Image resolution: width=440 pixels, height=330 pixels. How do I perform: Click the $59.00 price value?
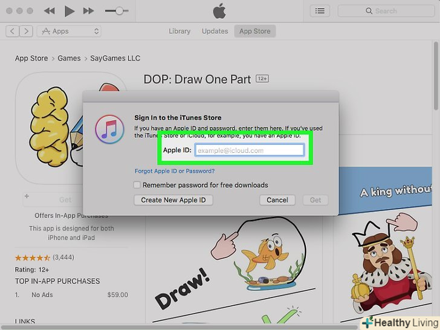click(x=118, y=295)
